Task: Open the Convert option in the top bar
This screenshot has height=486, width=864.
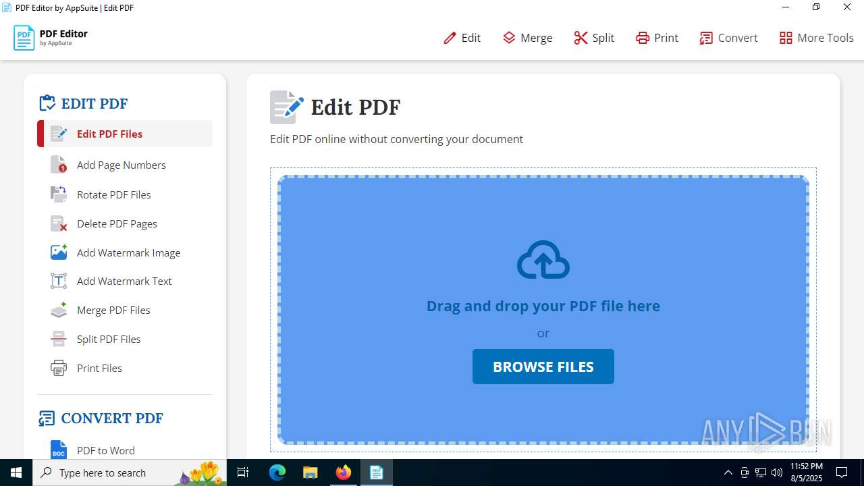Action: (x=728, y=38)
